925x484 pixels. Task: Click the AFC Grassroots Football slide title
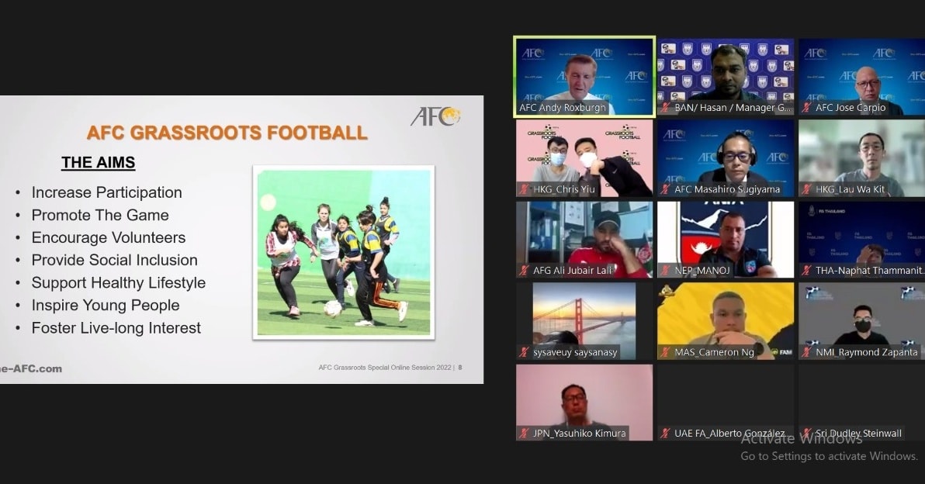tap(227, 133)
